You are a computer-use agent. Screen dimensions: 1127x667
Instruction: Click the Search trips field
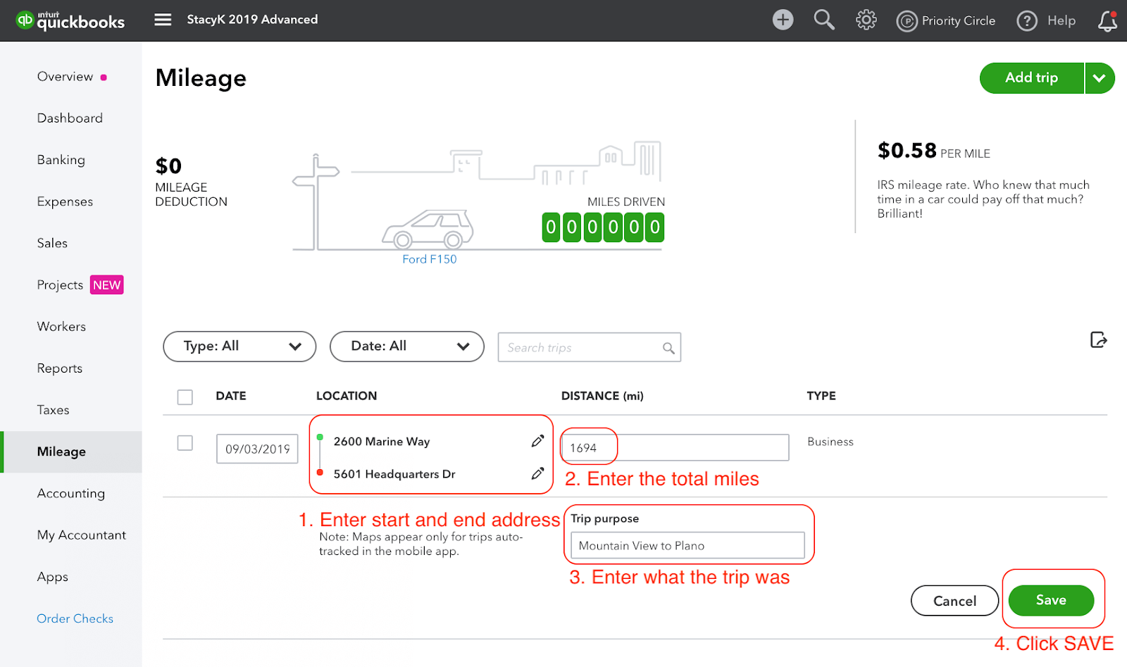[589, 347]
